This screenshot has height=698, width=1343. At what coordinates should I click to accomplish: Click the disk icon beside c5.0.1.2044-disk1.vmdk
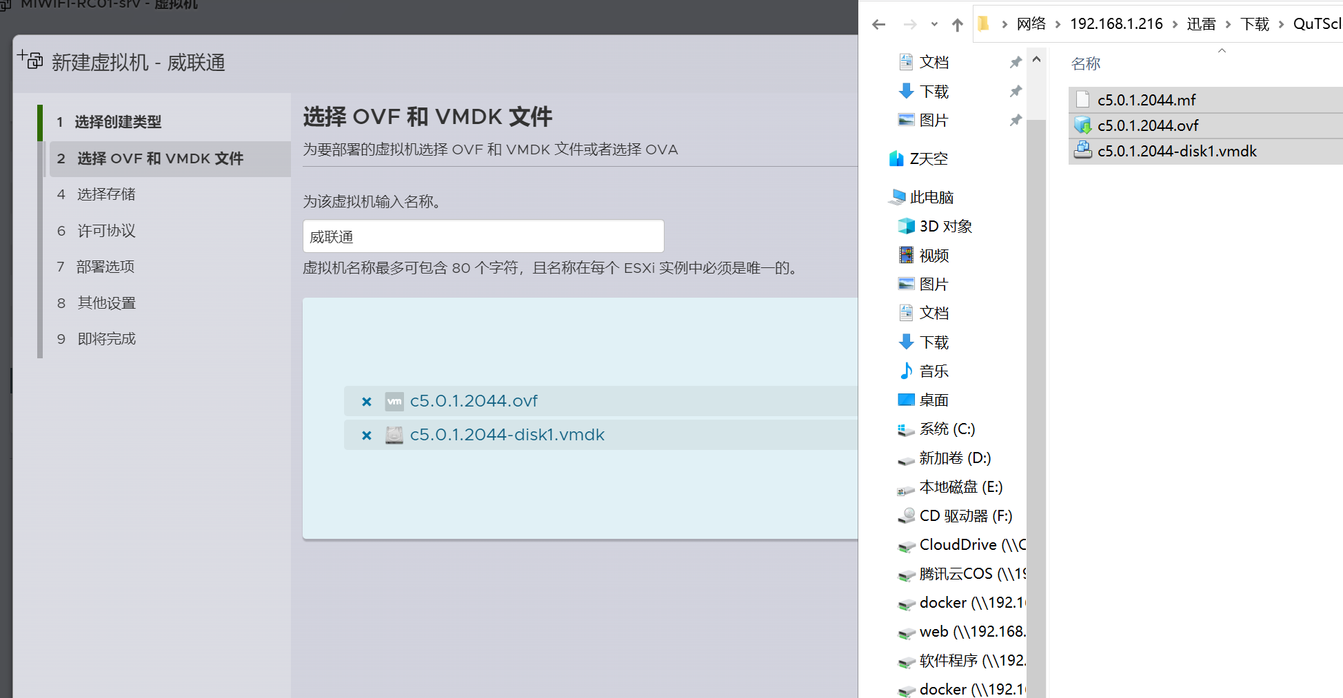pyautogui.click(x=394, y=435)
